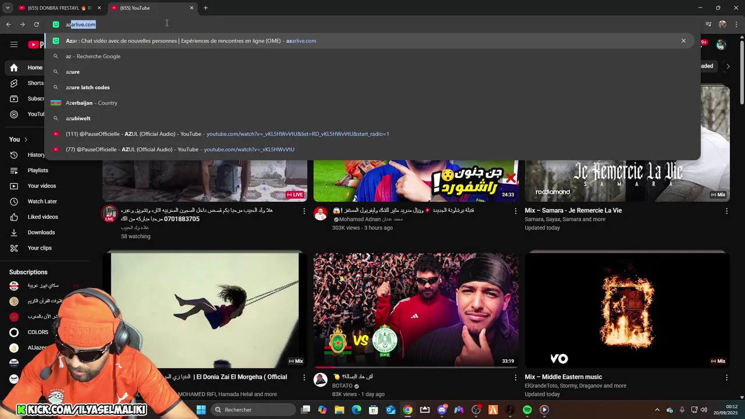The height and width of the screenshot is (419, 745).
Task: Open (111) AZUL Official Audio history suggestion
Action: 372,134
